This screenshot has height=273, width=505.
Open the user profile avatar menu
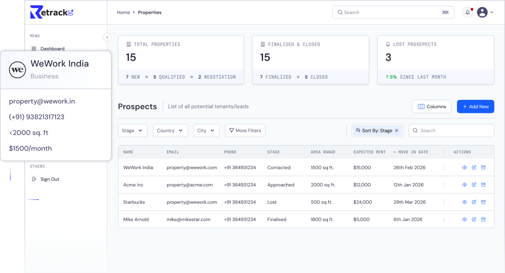483,12
